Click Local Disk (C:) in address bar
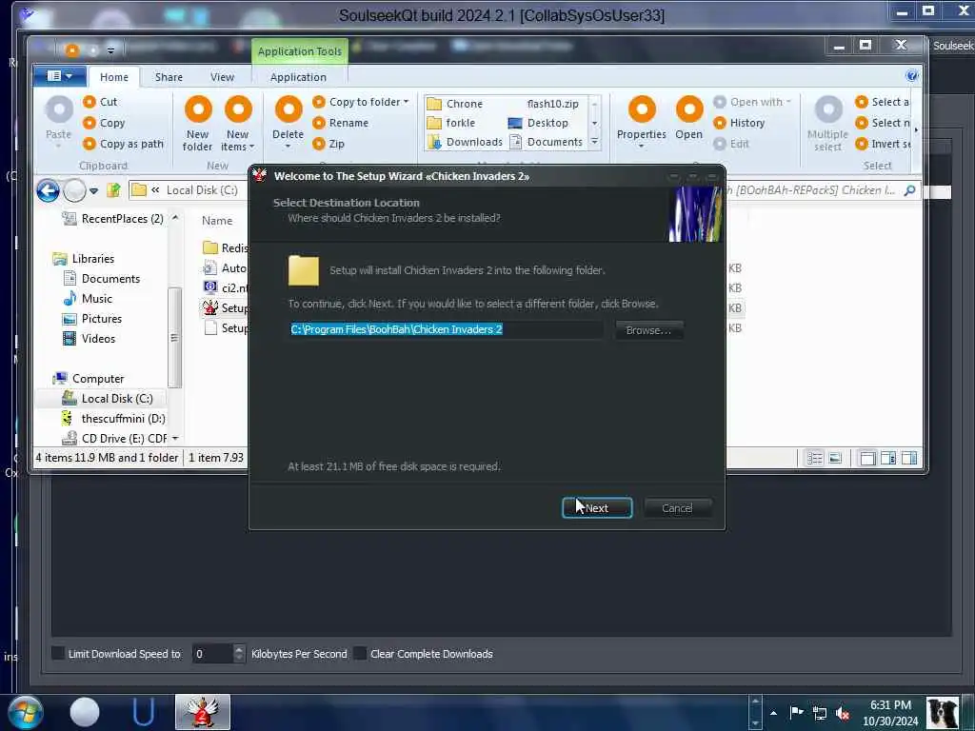 click(x=202, y=190)
